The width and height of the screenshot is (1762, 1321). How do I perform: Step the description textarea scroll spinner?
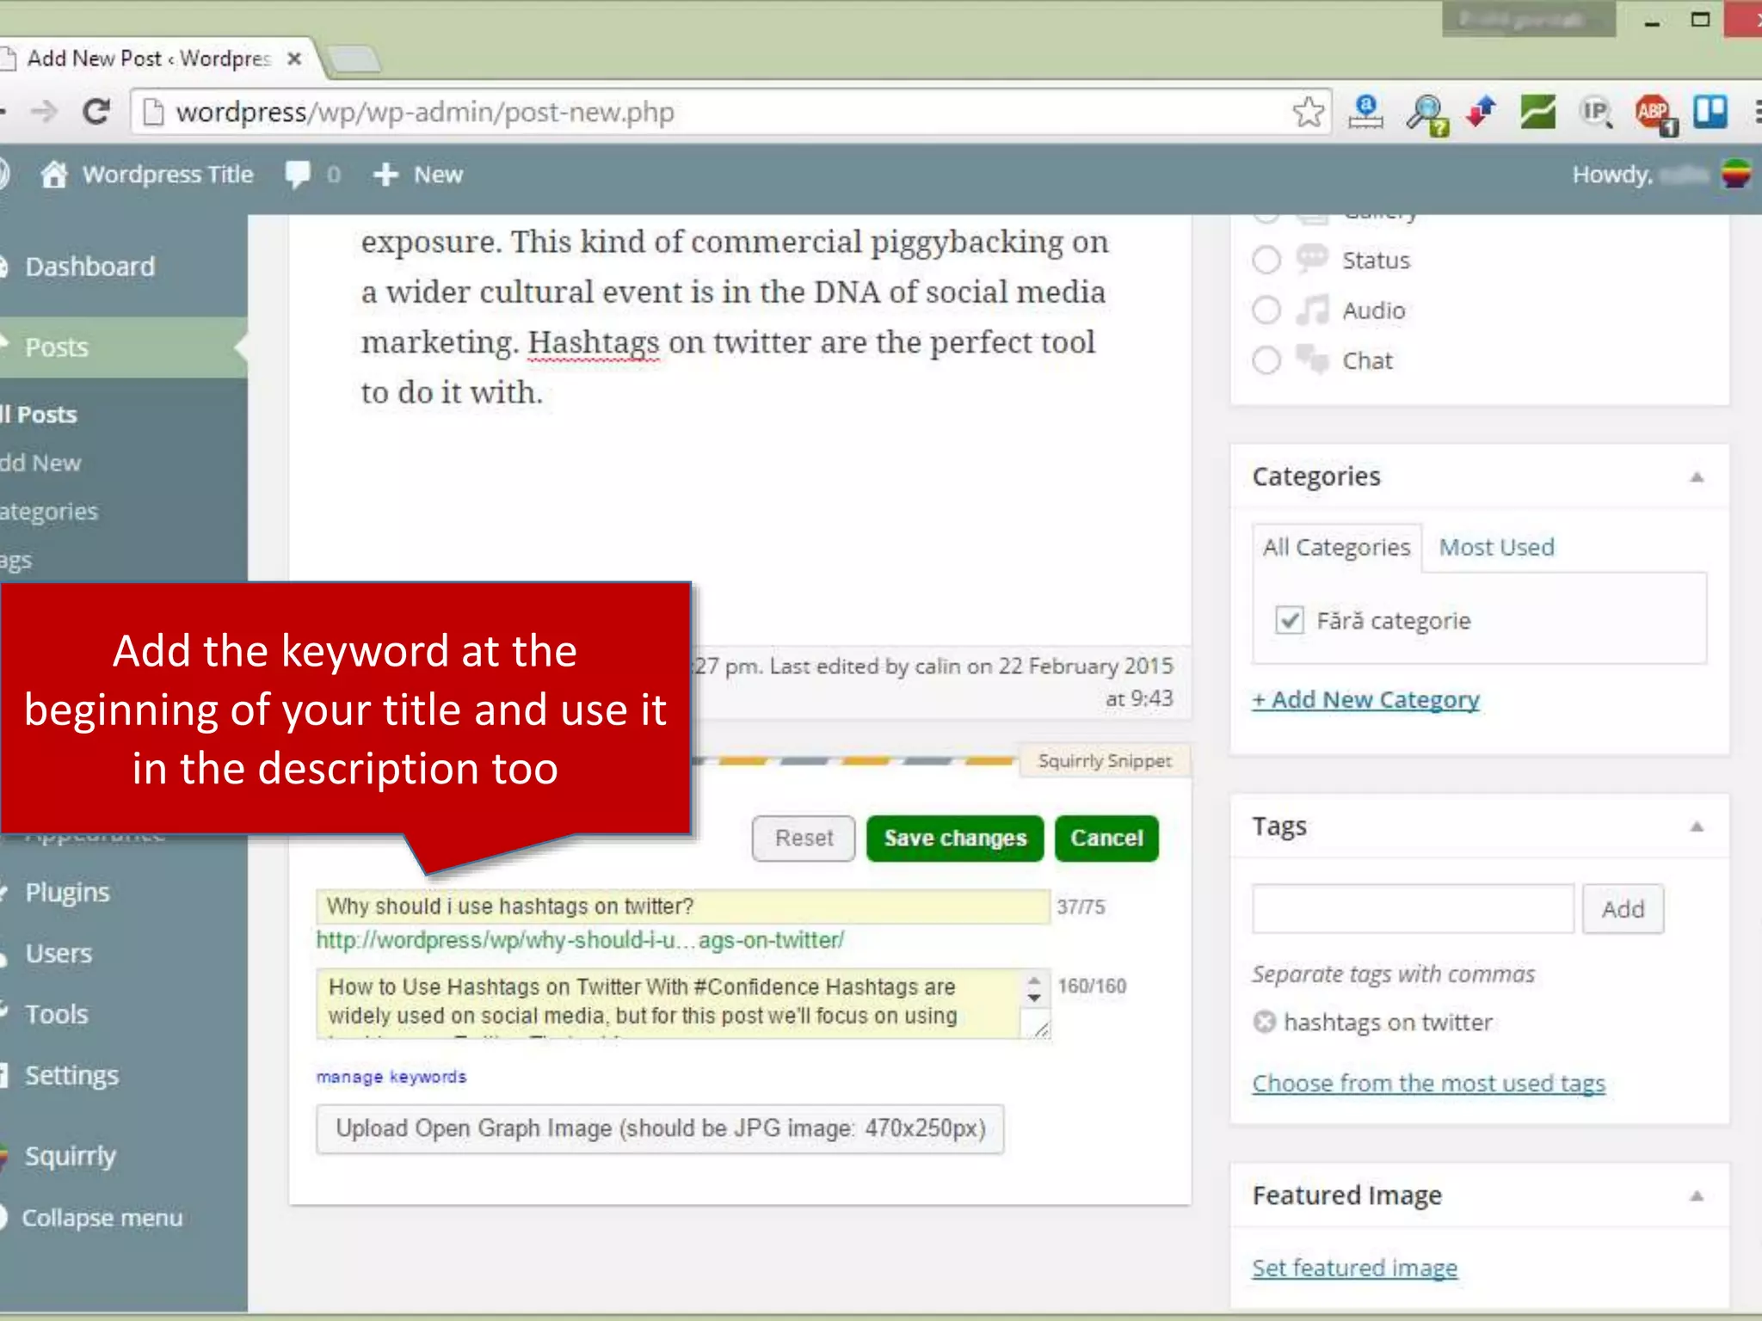pyautogui.click(x=1034, y=989)
